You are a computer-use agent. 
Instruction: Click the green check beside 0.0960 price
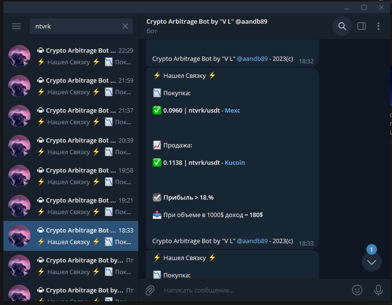coord(157,111)
